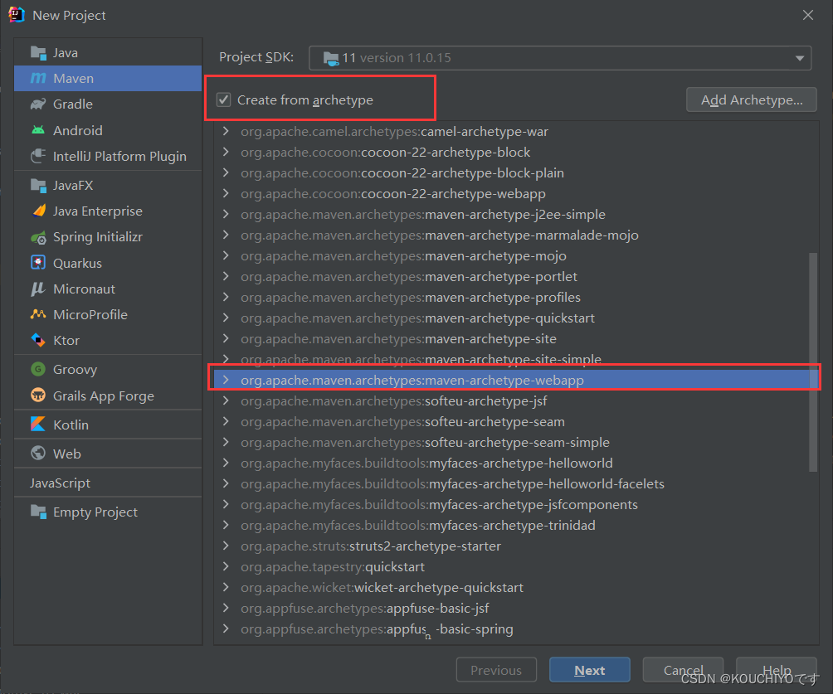This screenshot has height=694, width=833.
Task: Select softeu-archetype-seam-simple row
Action: [516, 442]
